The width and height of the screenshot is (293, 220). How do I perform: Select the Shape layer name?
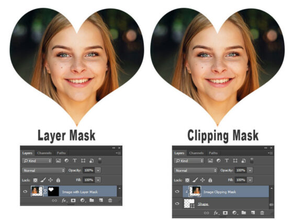pos(203,204)
